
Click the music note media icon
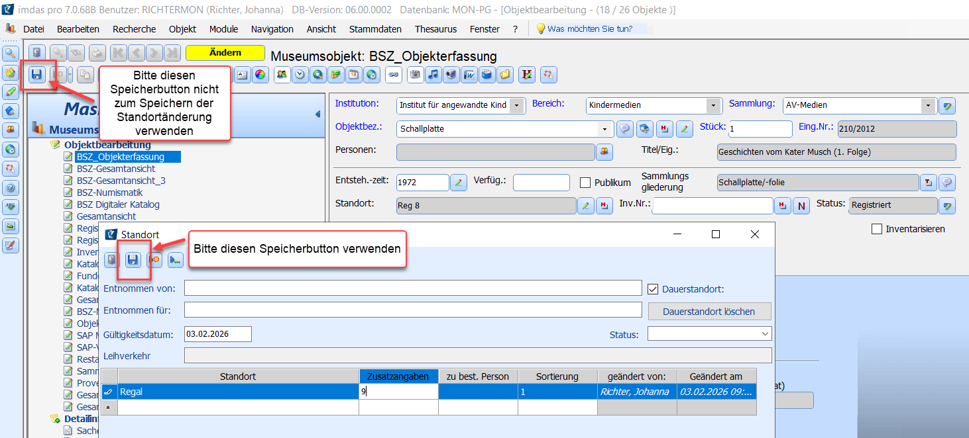click(433, 75)
